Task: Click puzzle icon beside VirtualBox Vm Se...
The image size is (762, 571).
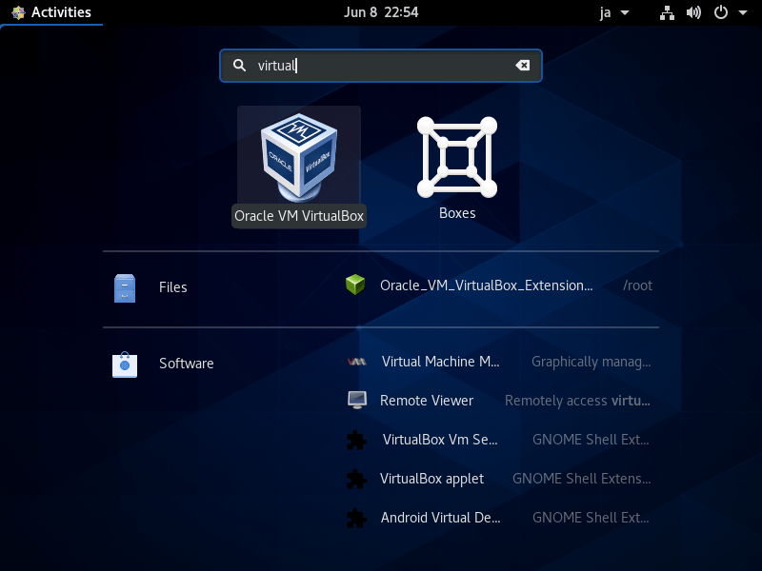Action: (357, 440)
